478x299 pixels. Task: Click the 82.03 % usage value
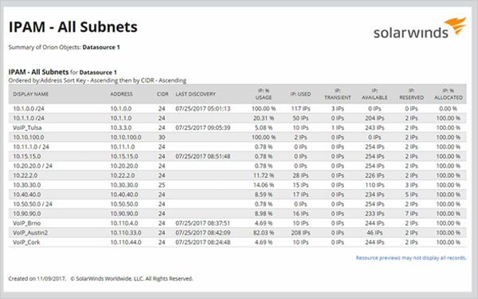264,233
